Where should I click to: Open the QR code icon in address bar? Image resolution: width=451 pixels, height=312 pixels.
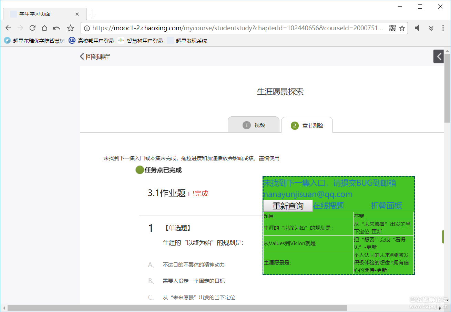[392, 28]
